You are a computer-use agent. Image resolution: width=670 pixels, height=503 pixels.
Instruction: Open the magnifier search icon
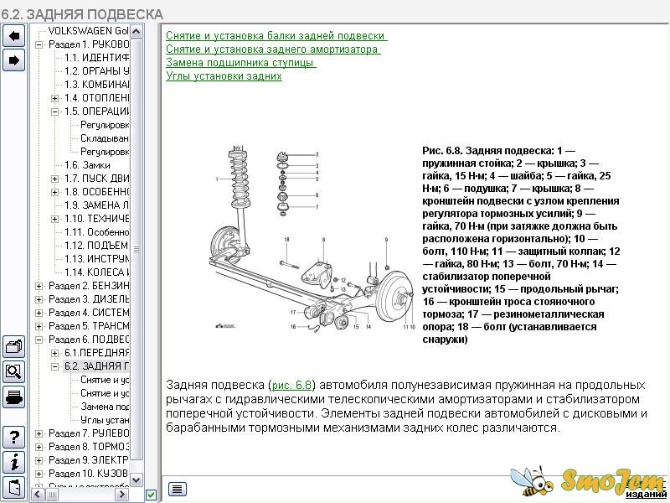[14, 371]
